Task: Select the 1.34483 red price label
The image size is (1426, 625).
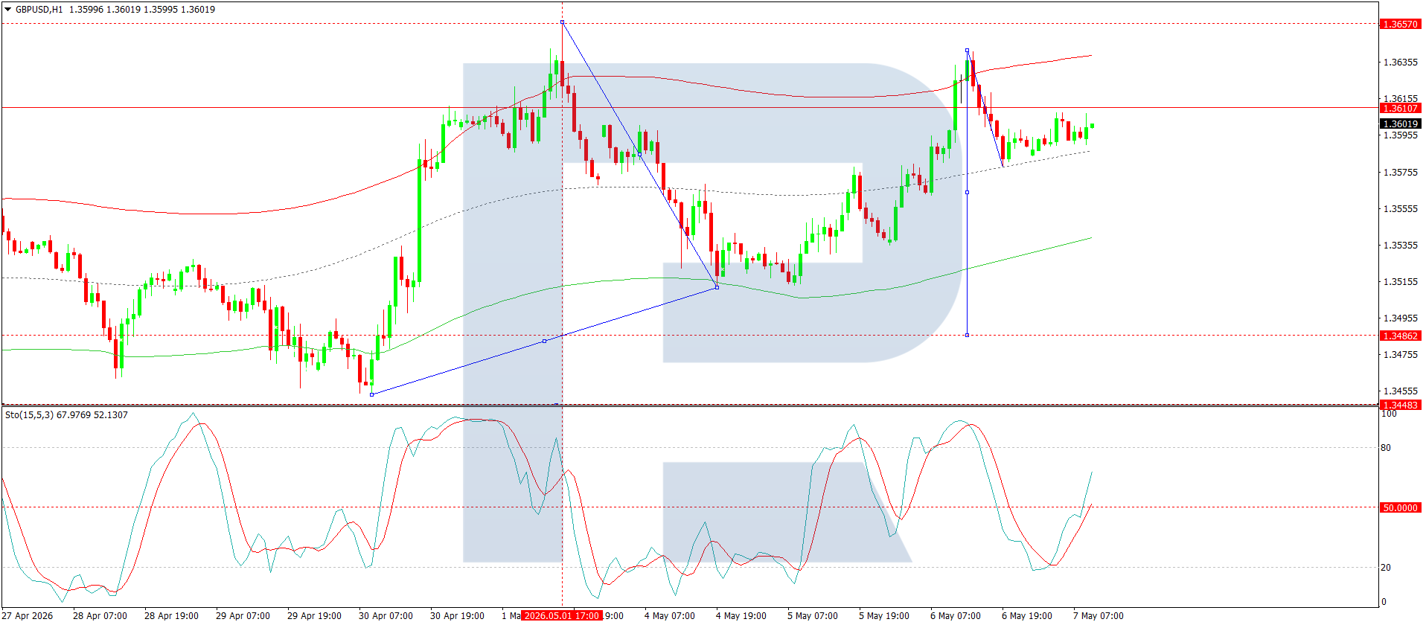Action: [x=1400, y=406]
